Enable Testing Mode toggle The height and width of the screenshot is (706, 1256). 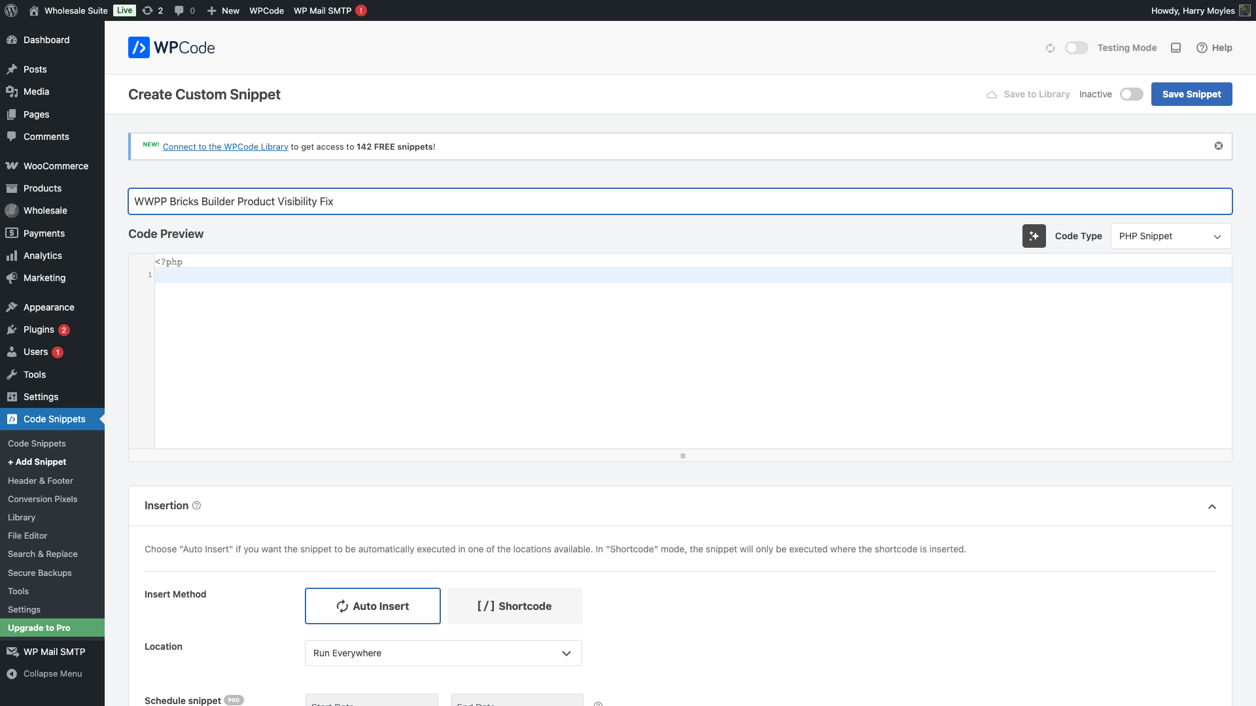coord(1076,48)
